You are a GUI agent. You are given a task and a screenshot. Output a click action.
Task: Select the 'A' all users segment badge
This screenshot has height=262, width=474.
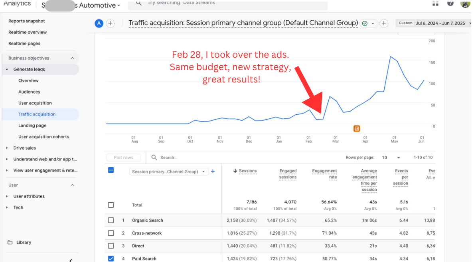(x=99, y=23)
